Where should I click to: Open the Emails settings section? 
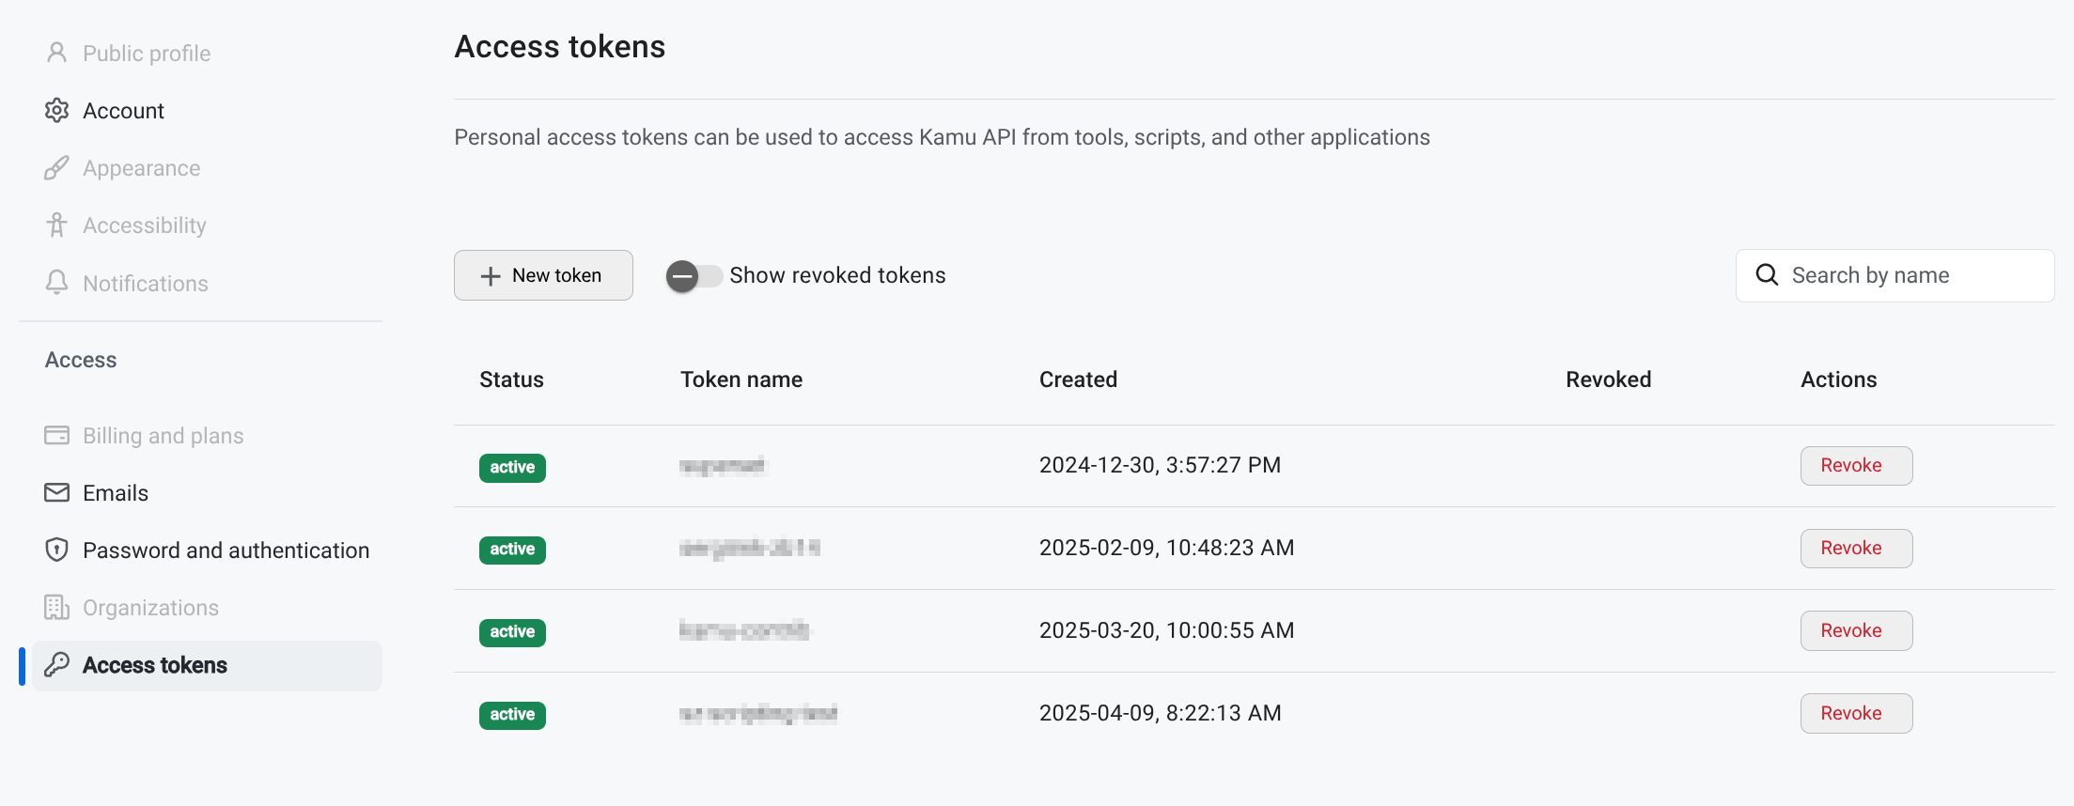[116, 493]
